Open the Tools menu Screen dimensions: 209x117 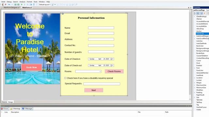[36, 2]
